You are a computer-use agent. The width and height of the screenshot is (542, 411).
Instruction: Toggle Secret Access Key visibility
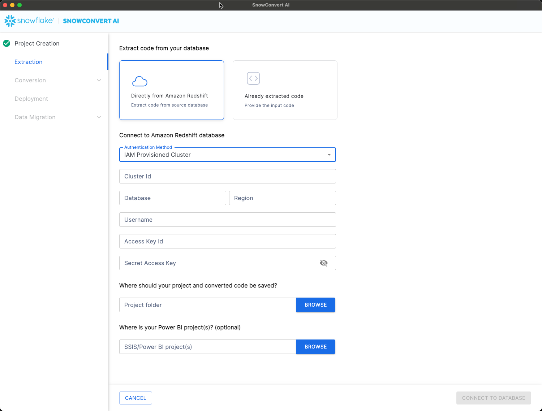point(324,263)
